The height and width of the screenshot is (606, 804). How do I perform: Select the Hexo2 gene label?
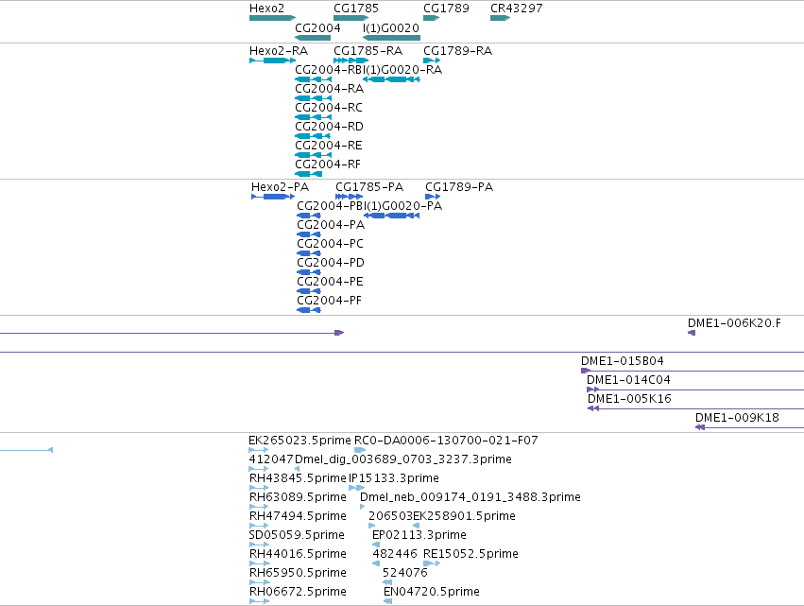266,9
